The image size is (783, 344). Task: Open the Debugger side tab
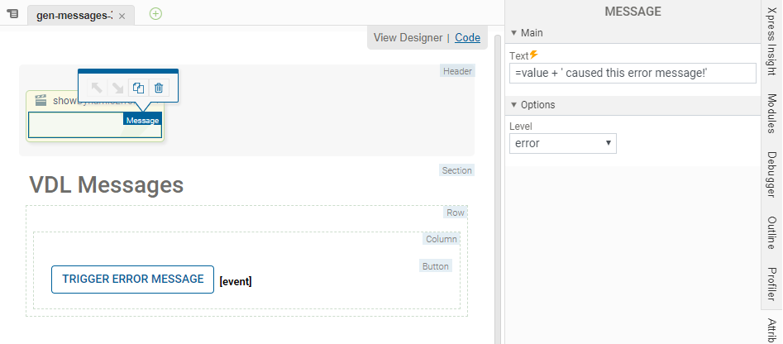[x=771, y=177]
